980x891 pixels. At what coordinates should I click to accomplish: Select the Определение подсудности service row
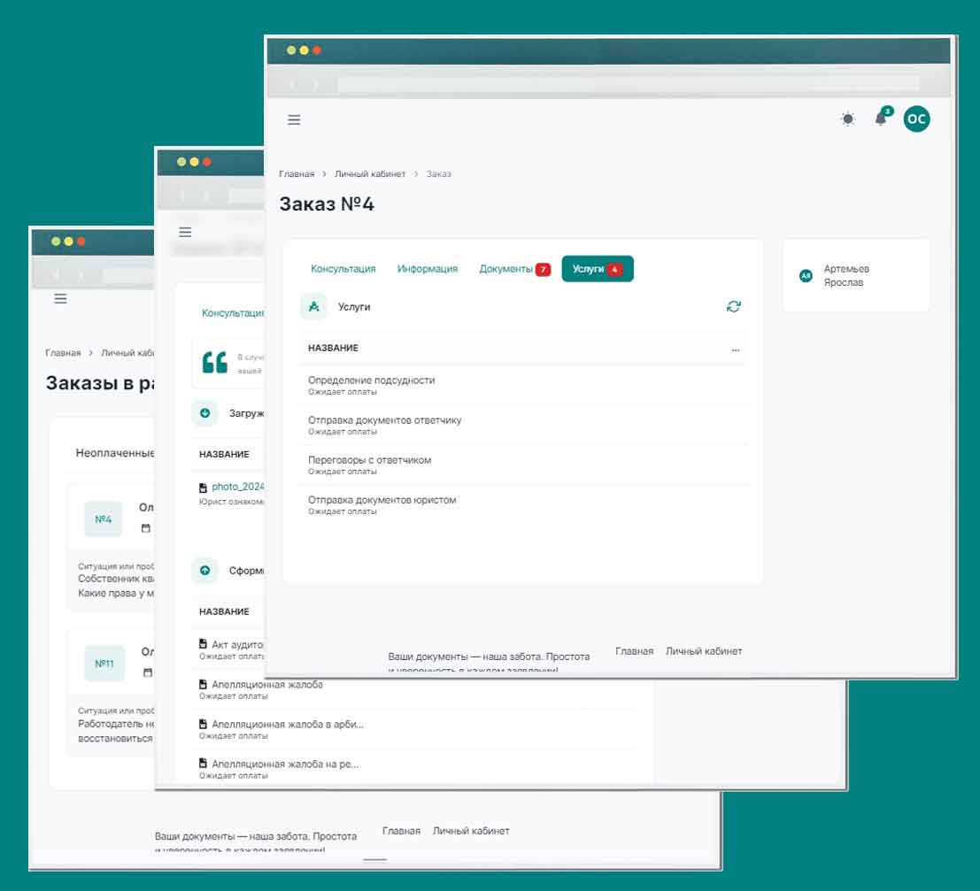(372, 380)
